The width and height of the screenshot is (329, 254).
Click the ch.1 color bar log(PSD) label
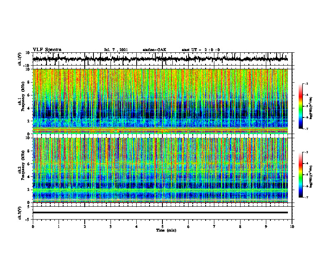click(x=311, y=108)
